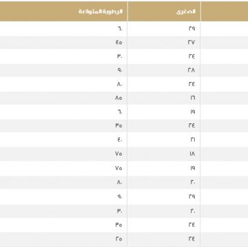Select the minimum temperature cell showing ٢٨
The height and width of the screenshot is (248, 248).
192,70
